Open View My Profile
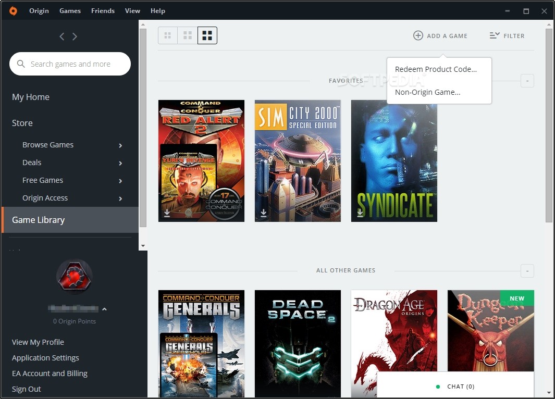 pos(38,342)
